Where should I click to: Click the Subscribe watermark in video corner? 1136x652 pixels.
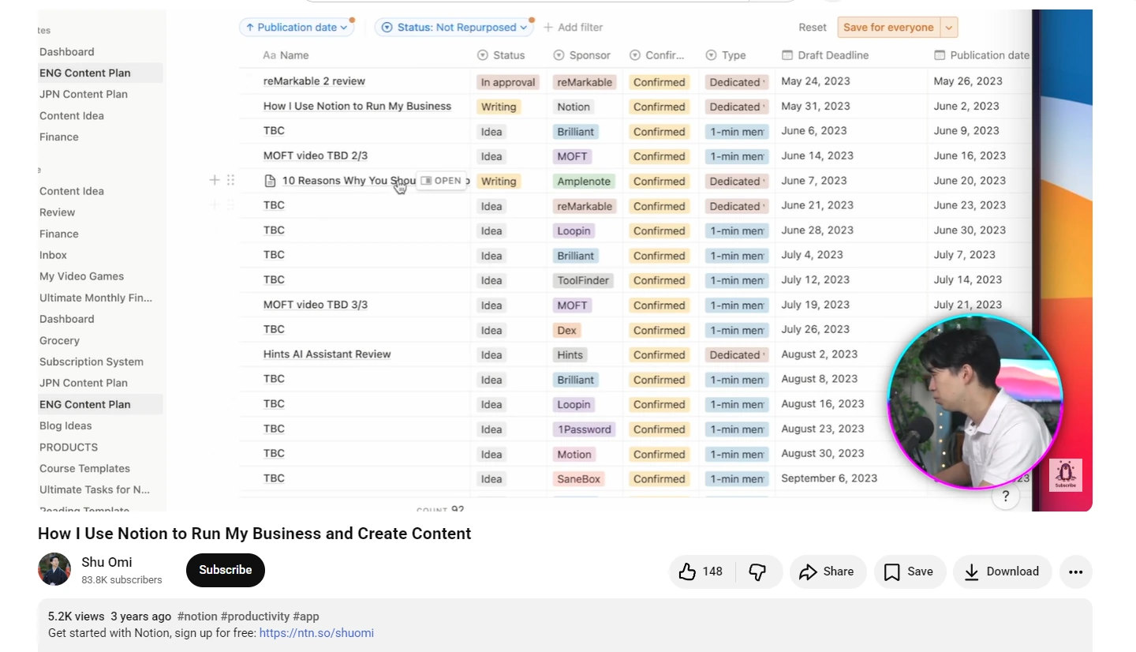coord(1065,475)
